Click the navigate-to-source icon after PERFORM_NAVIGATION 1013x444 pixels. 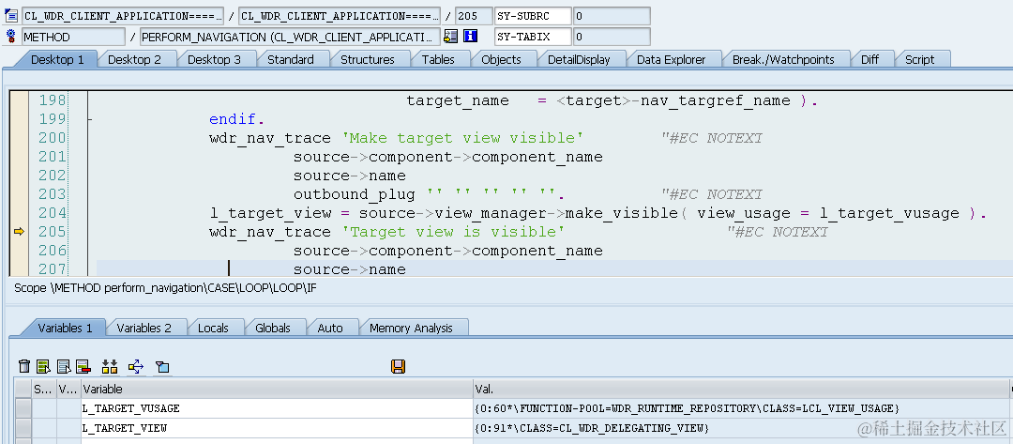tap(451, 37)
